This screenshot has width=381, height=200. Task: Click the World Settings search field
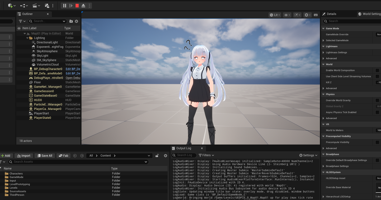tap(352, 21)
